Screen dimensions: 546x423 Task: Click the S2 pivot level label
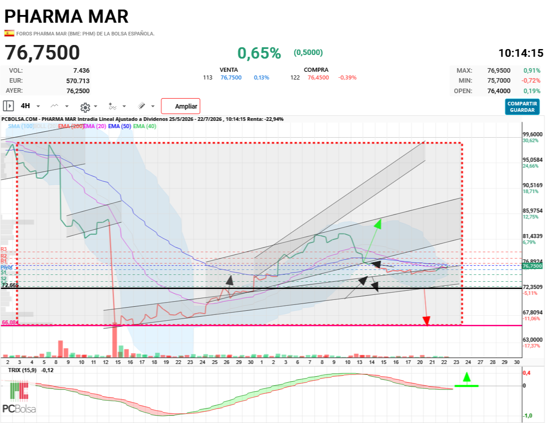4,279
